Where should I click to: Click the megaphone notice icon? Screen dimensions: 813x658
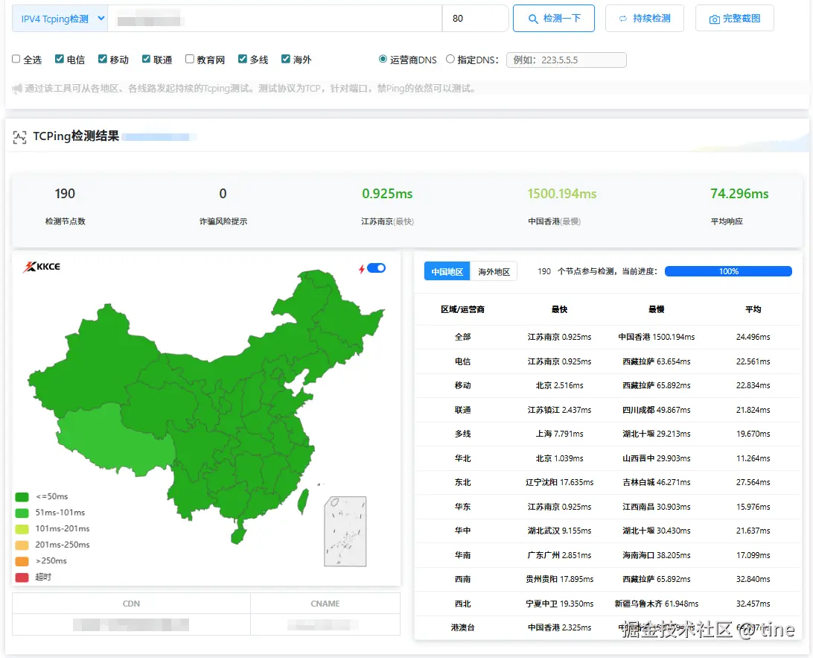coord(17,89)
